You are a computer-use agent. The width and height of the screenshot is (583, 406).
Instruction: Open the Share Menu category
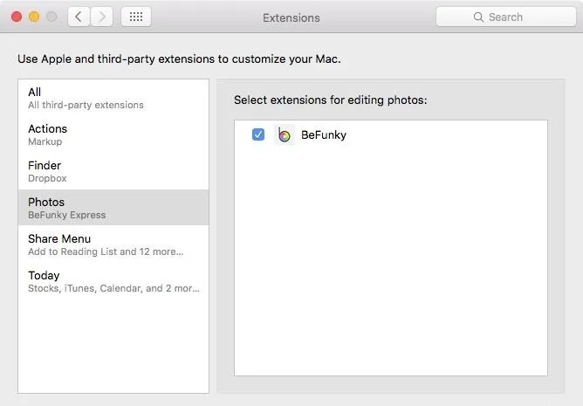pyautogui.click(x=113, y=244)
